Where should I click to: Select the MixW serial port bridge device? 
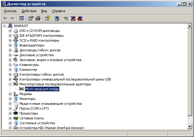(x=42, y=89)
